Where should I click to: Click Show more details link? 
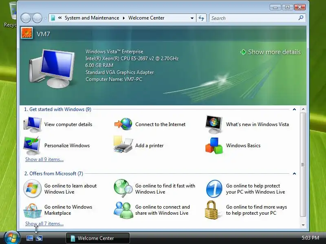click(x=271, y=52)
